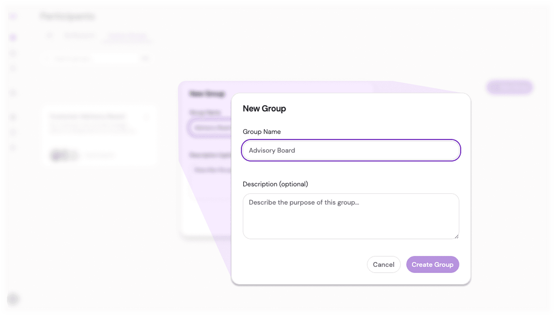Click the small icon on the group card's corner
The width and height of the screenshot is (555, 316).
pos(146,117)
